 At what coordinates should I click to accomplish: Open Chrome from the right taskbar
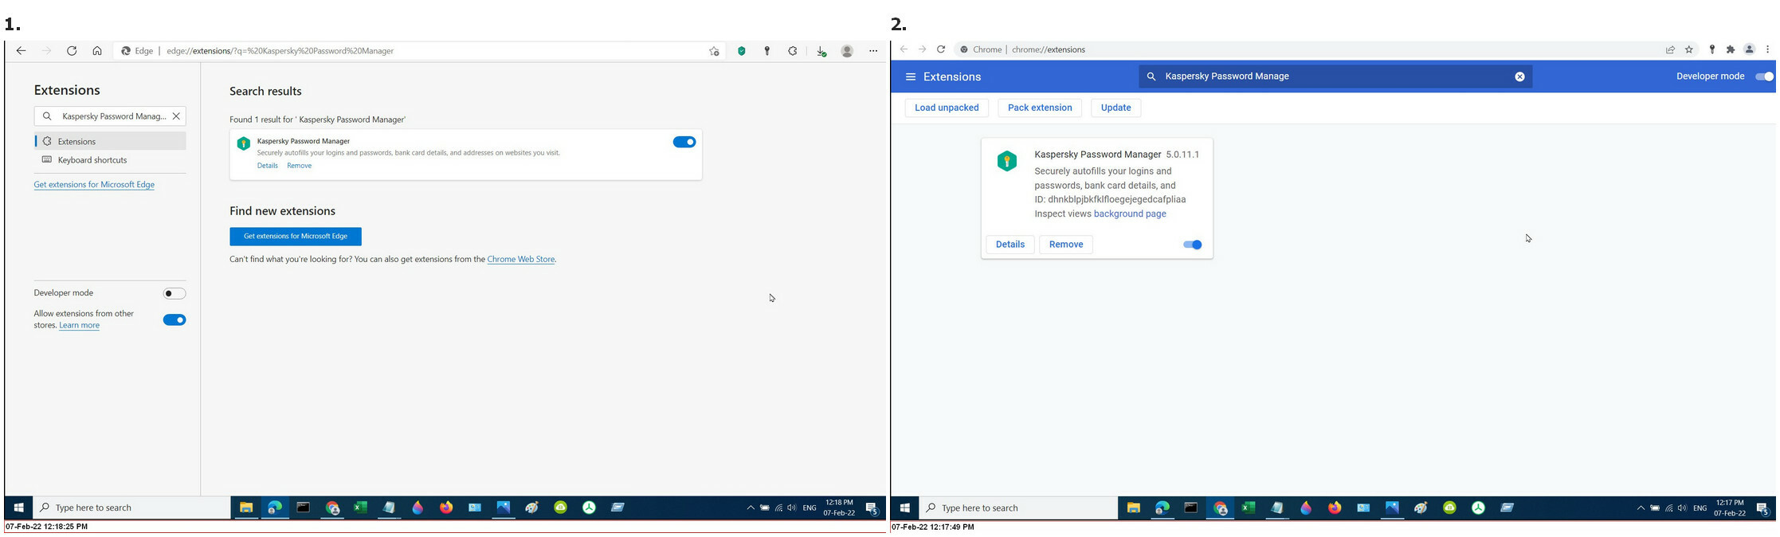point(1220,508)
